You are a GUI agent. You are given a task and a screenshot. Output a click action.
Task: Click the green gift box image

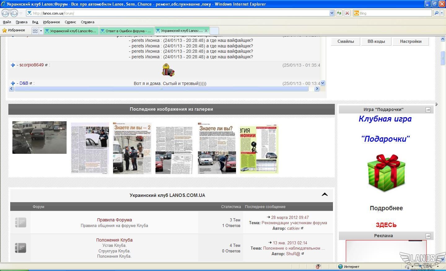point(386,173)
